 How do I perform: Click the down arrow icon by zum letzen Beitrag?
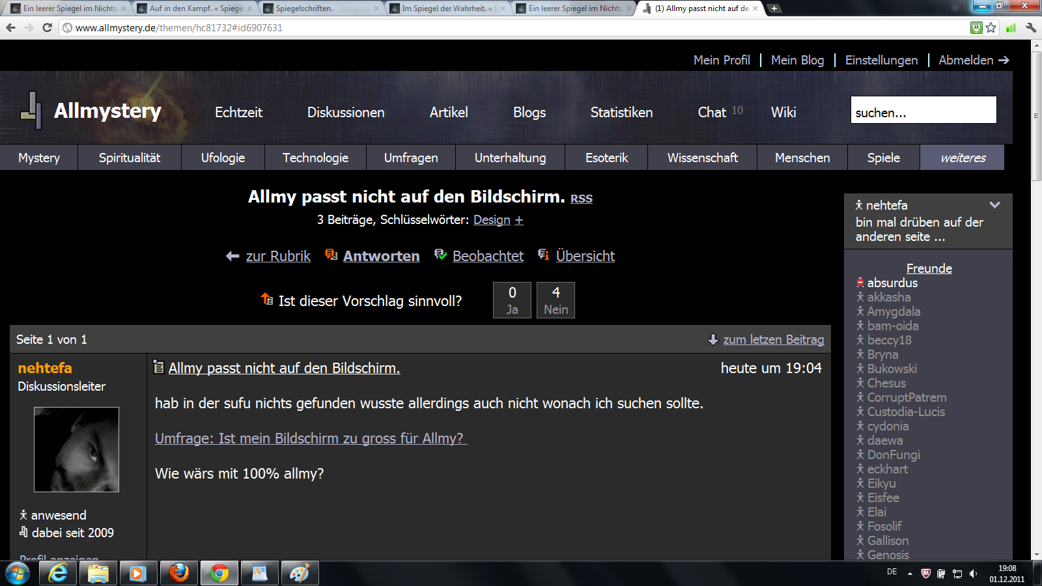click(x=713, y=340)
